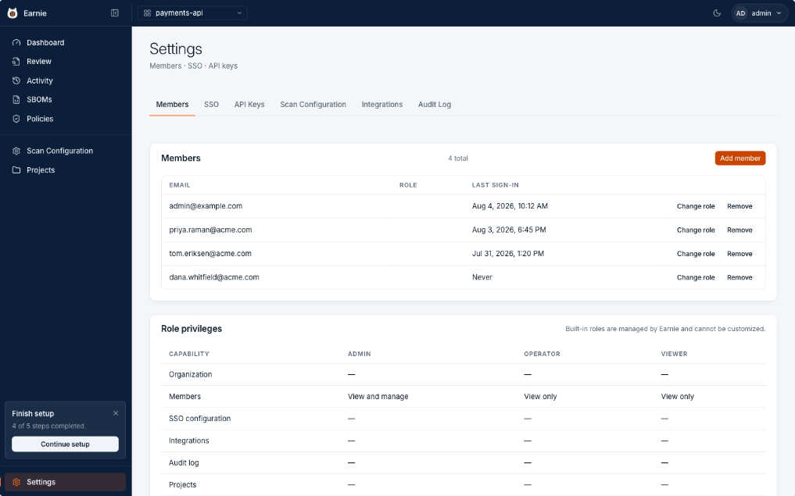The image size is (795, 496).
Task: Open the payments-api project dropdown
Action: coord(192,13)
